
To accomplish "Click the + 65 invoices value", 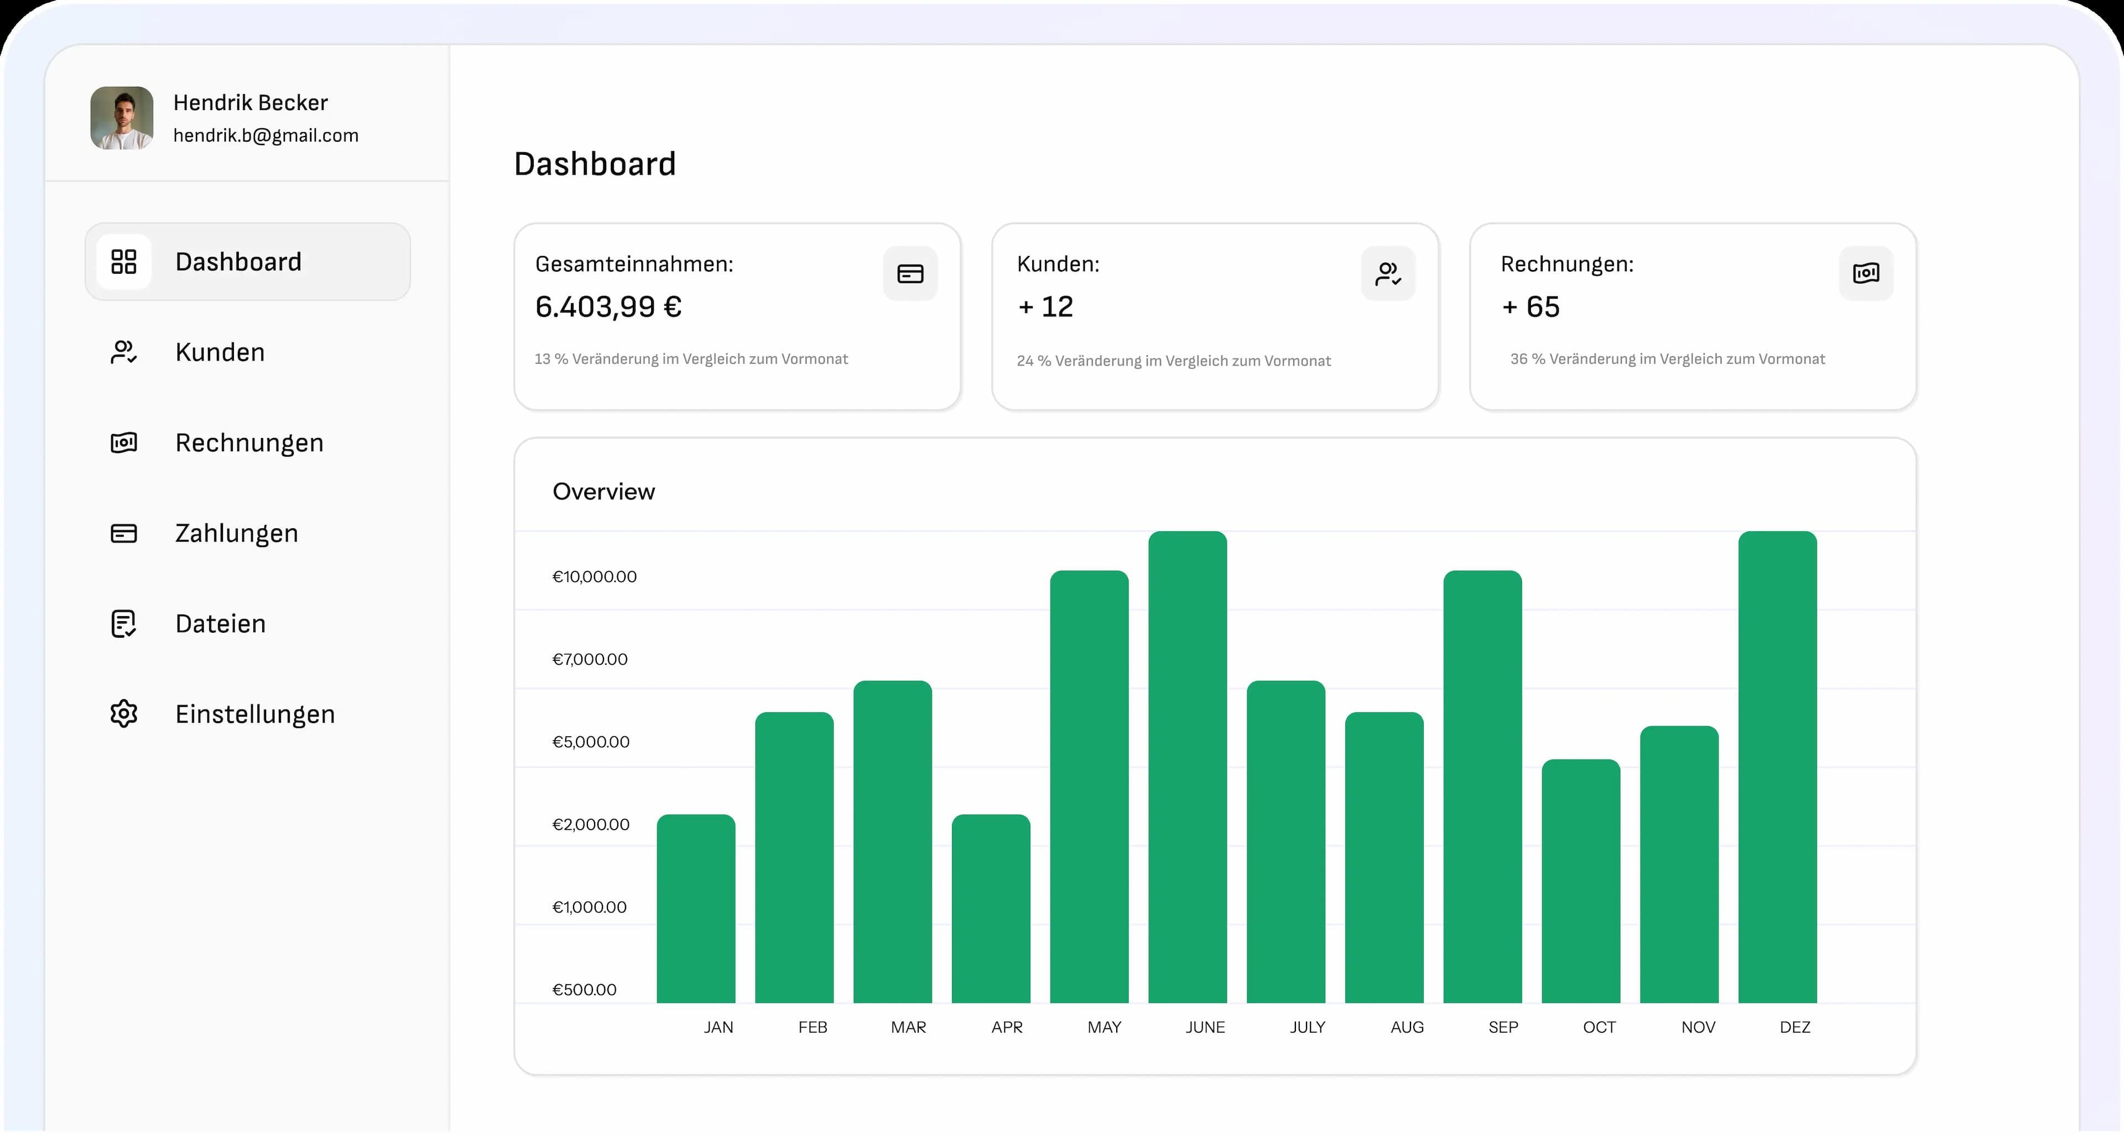I will (1530, 306).
